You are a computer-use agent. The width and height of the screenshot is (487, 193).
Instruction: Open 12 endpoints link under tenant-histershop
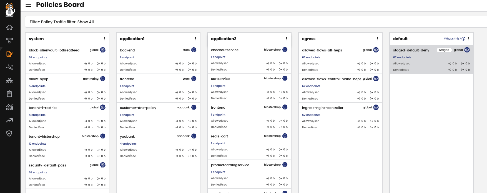37,144
